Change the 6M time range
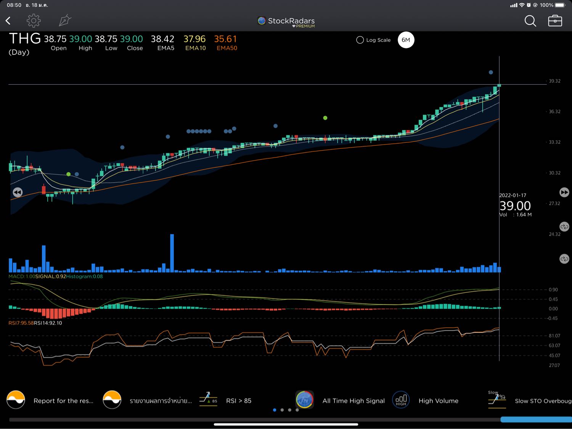Viewport: 572px width, 429px height. click(406, 40)
